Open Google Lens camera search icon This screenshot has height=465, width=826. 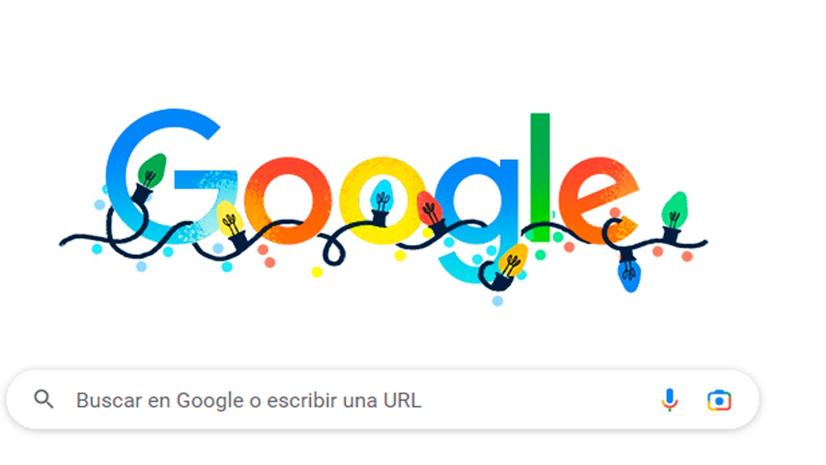(719, 400)
